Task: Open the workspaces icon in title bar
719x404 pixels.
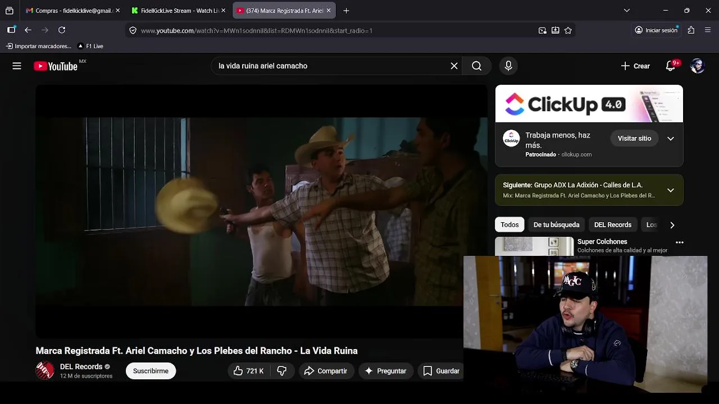Action: [x=10, y=11]
